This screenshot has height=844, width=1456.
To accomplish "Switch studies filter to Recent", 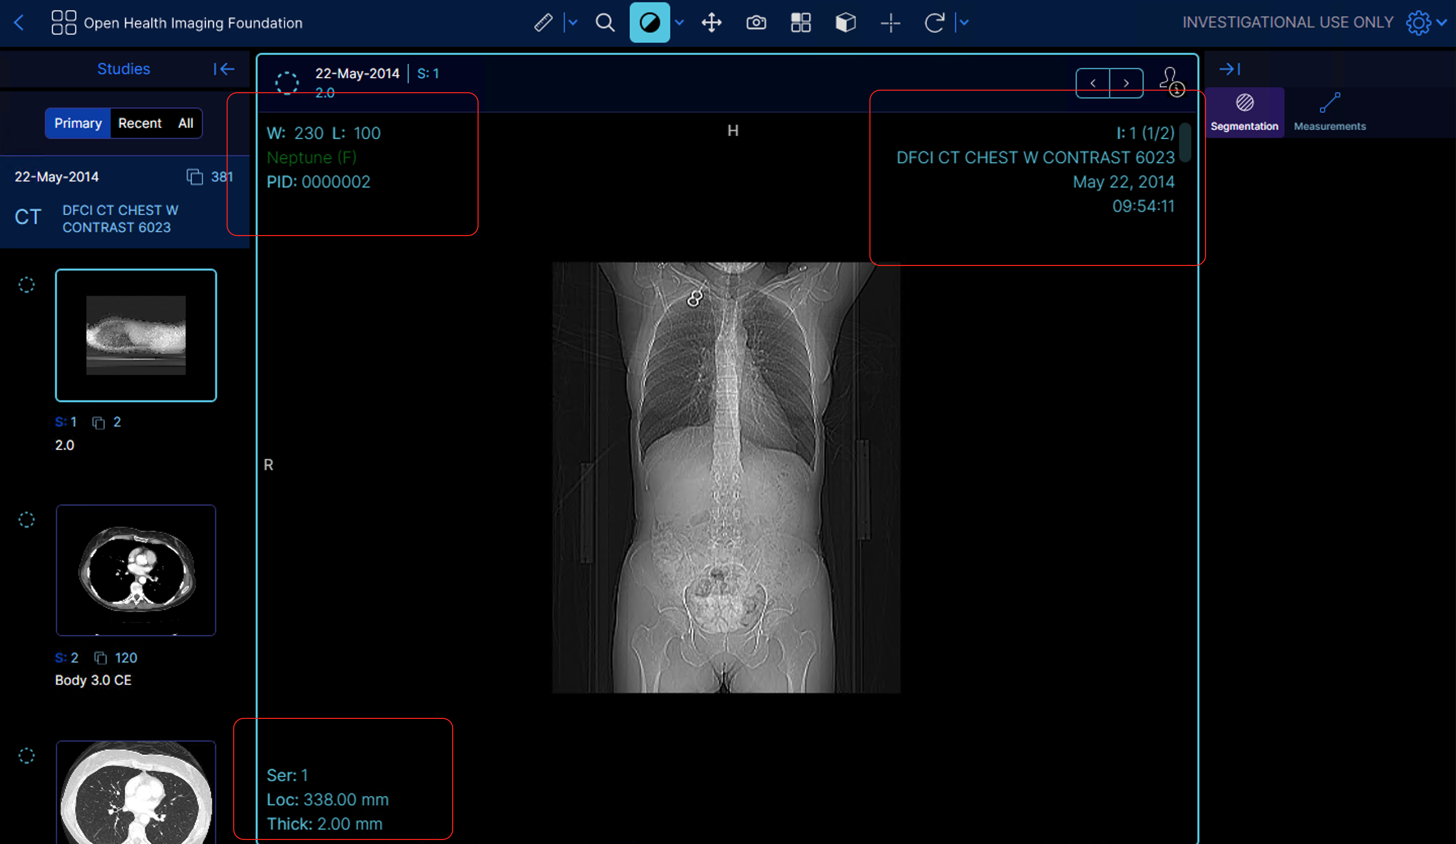I will click(x=140, y=123).
